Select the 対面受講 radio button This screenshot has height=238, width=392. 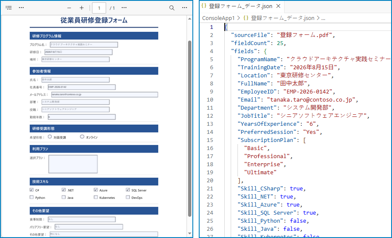click(x=50, y=136)
